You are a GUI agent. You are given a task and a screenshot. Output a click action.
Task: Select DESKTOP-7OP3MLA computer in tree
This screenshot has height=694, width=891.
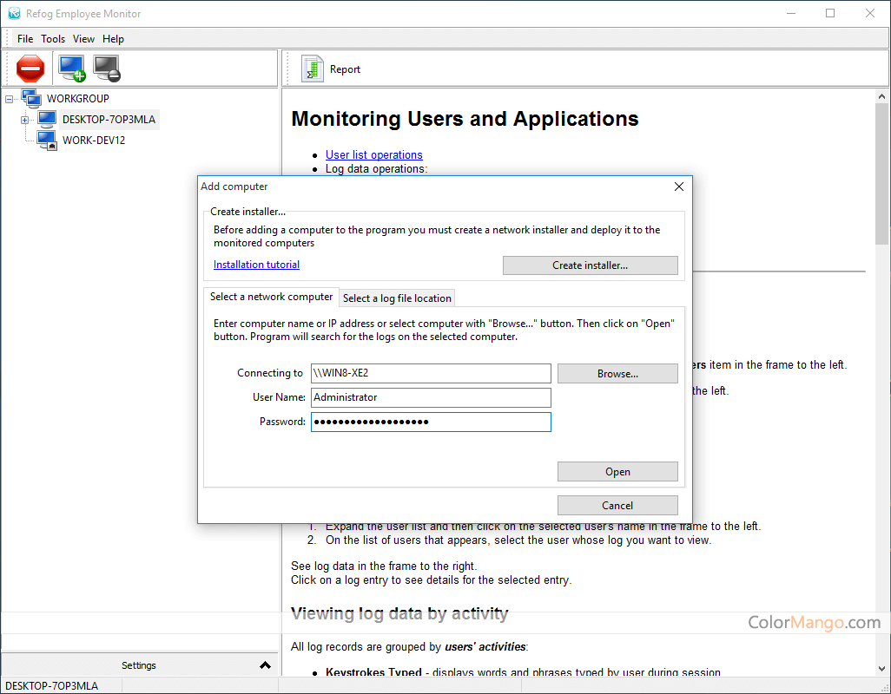109,120
